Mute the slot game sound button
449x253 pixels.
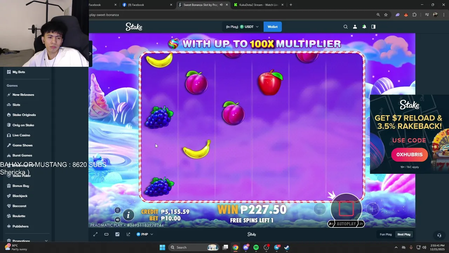[x=118, y=220]
